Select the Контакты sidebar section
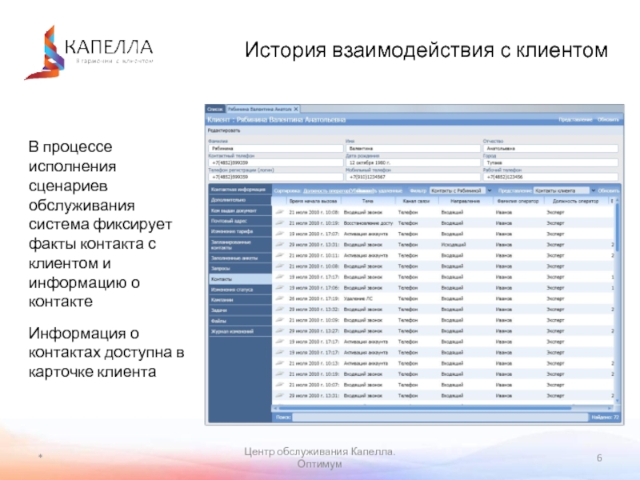 click(240, 279)
